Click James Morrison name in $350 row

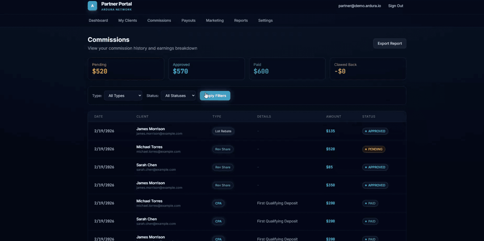pos(151,183)
